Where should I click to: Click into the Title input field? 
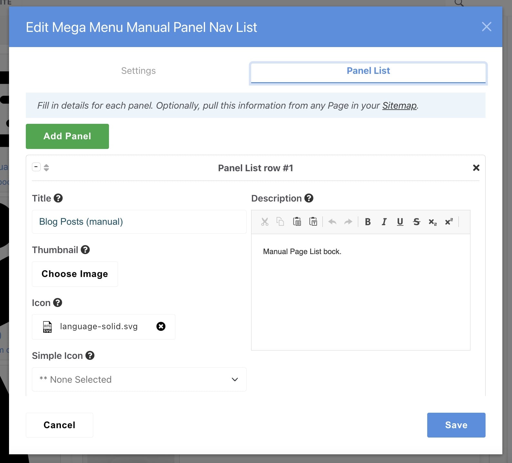coord(139,222)
